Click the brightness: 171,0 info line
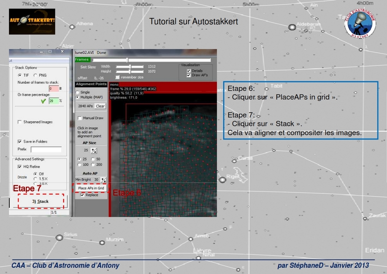This screenshot has height=274, width=387. tap(124, 98)
